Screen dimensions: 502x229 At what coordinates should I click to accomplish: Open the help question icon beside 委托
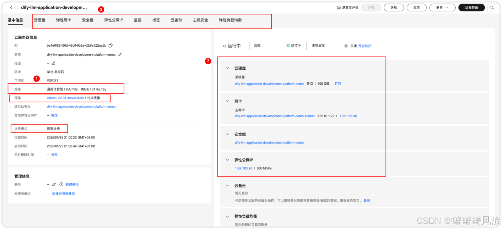click(61, 184)
